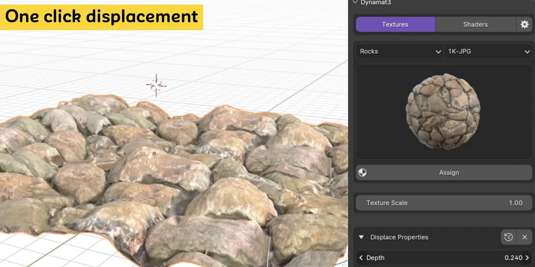Decrease Depth with the left arrow
The width and height of the screenshot is (535, 267).
tap(361, 258)
